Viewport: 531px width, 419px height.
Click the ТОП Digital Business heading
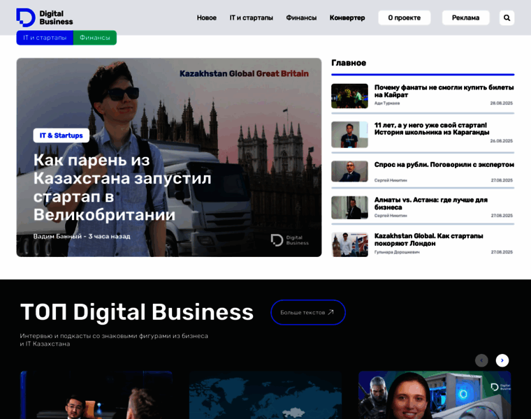click(x=137, y=312)
